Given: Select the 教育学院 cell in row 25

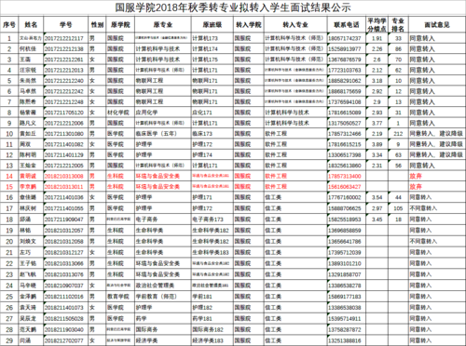Looking at the screenshot, I should [x=120, y=297].
